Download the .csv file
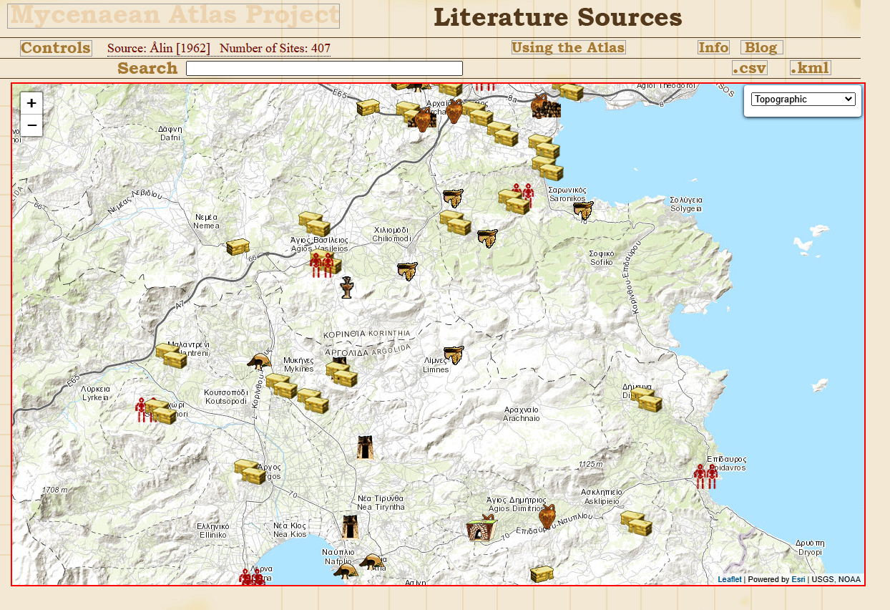The height and width of the screenshot is (610, 890). 749,68
